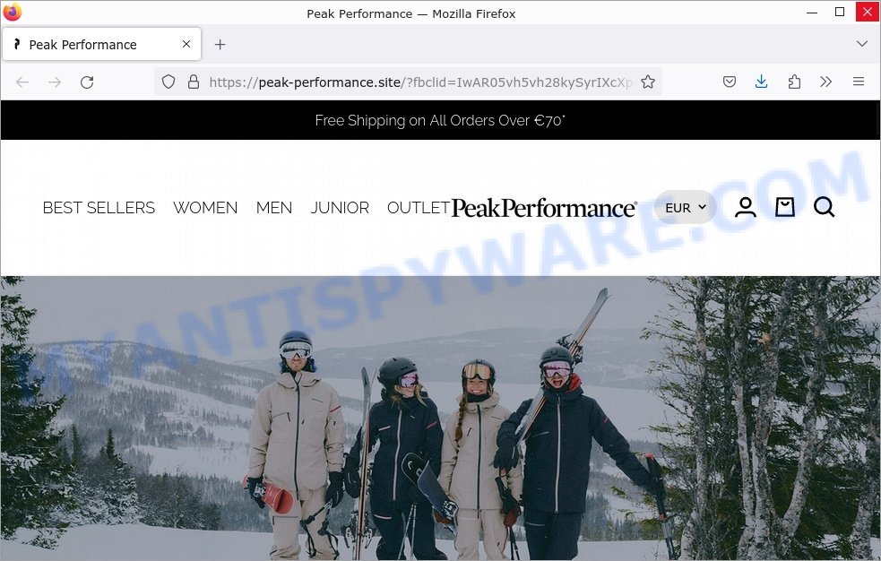Expand the EUR currency selector
This screenshot has height=561, width=881.
[686, 207]
